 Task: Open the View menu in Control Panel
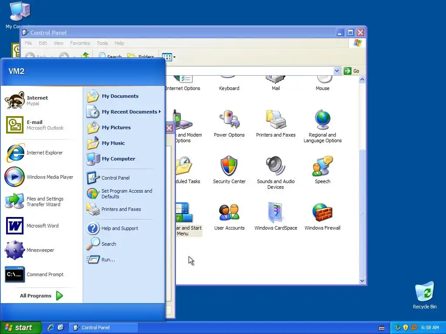tap(58, 43)
